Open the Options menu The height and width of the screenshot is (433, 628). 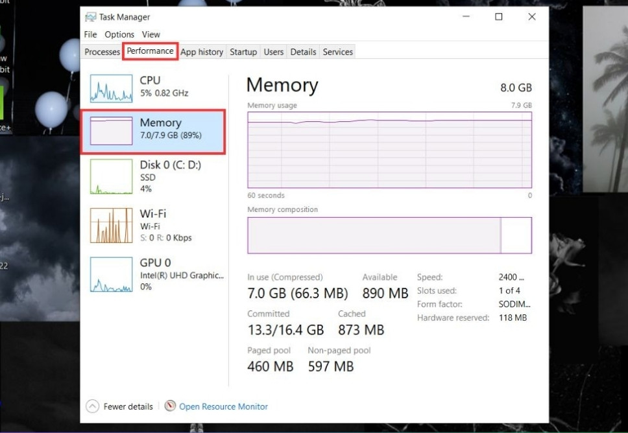click(119, 34)
